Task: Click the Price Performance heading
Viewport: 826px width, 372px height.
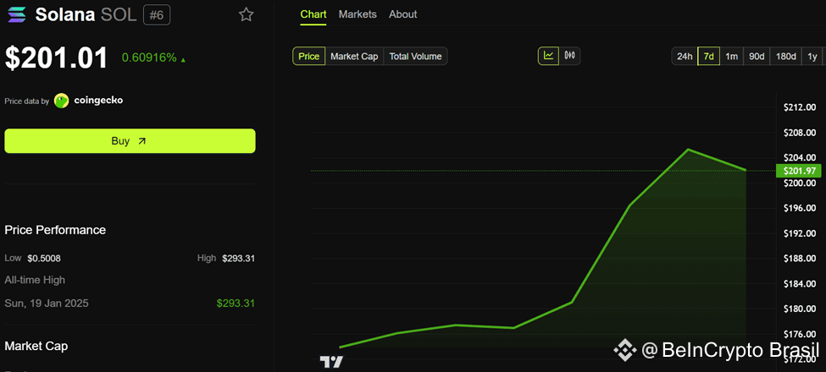Action: [55, 230]
